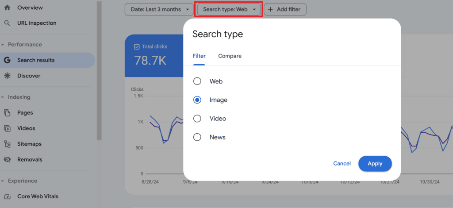The height and width of the screenshot is (208, 453).
Task: Click the Google G Search results icon
Action: [7, 60]
